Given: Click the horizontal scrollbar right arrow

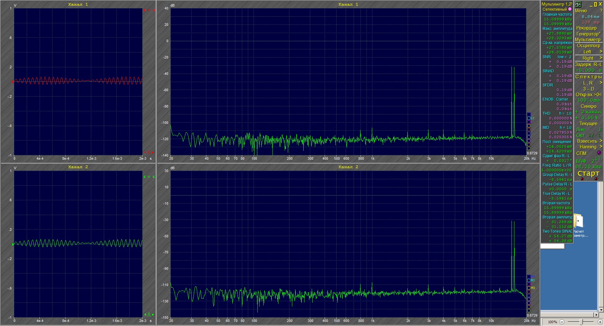Looking at the screenshot, I should point(596,315).
